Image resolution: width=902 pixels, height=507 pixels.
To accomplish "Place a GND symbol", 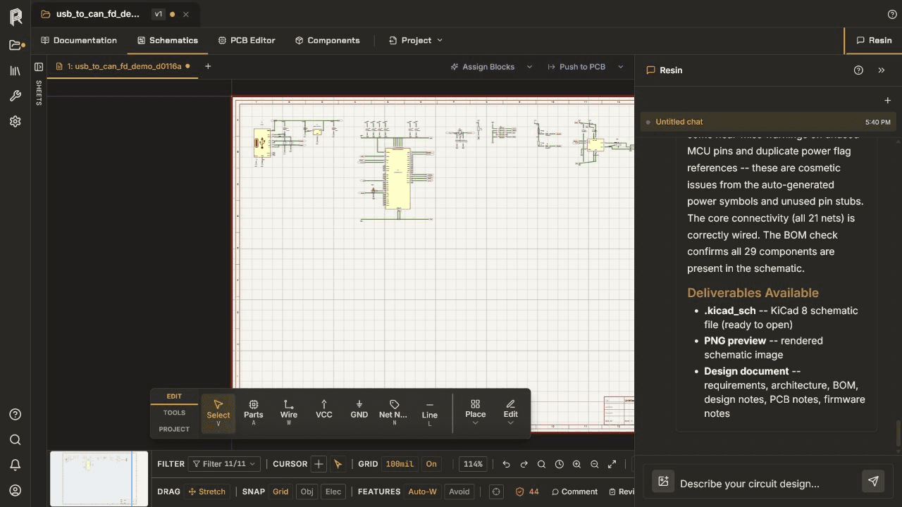I will [359, 413].
